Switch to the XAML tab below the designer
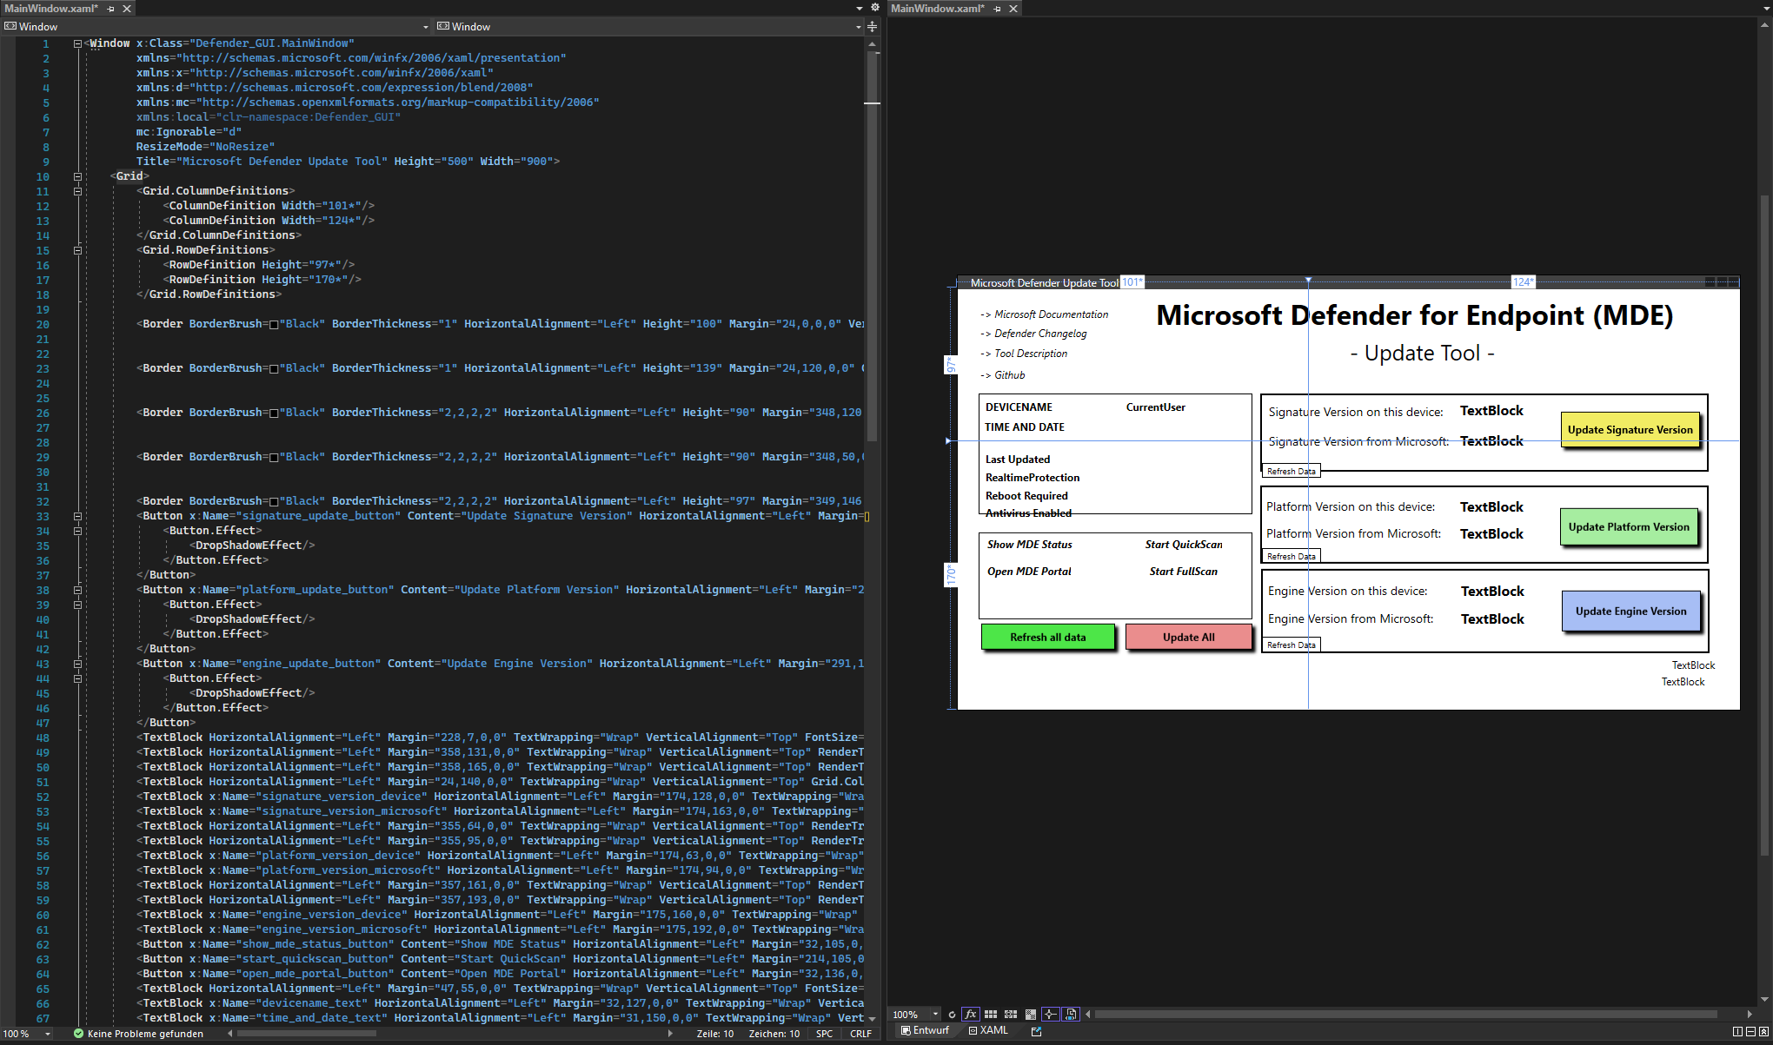This screenshot has height=1045, width=1773. [x=989, y=1031]
